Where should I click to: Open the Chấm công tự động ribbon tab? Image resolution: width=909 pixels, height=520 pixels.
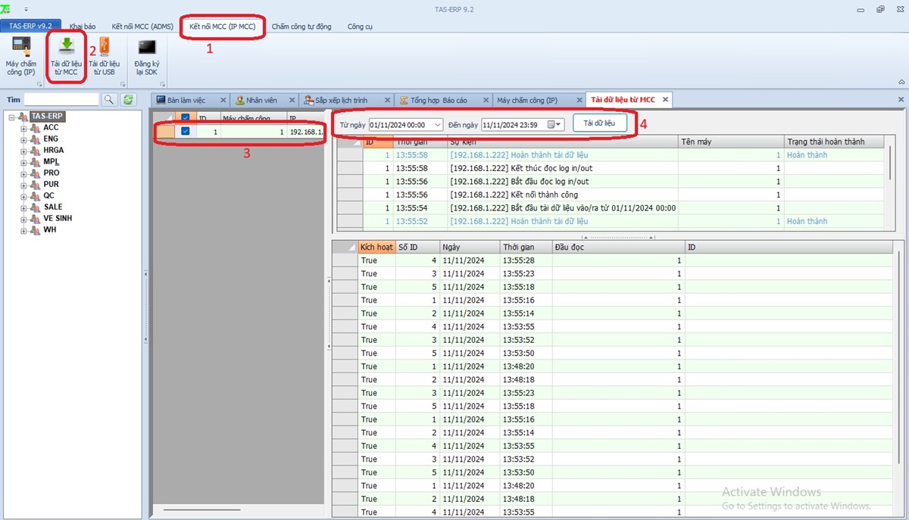tap(301, 26)
